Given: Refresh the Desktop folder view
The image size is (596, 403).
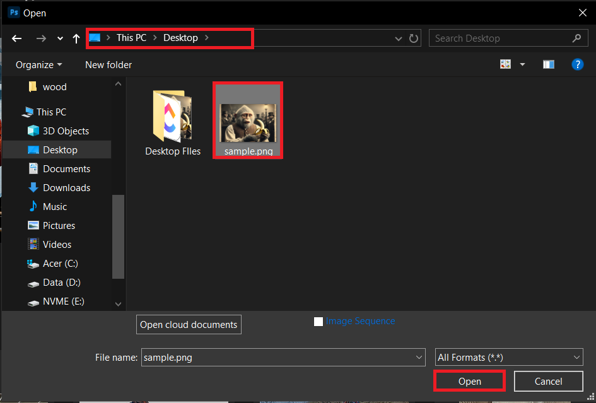Looking at the screenshot, I should click(x=414, y=38).
